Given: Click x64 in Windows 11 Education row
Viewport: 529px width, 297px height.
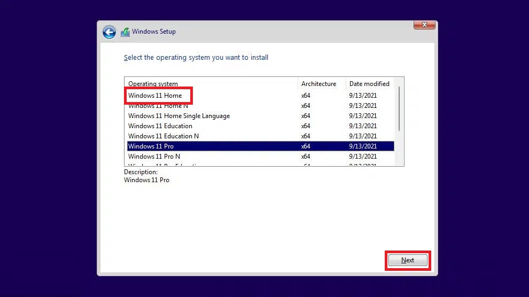Looking at the screenshot, I should point(306,126).
